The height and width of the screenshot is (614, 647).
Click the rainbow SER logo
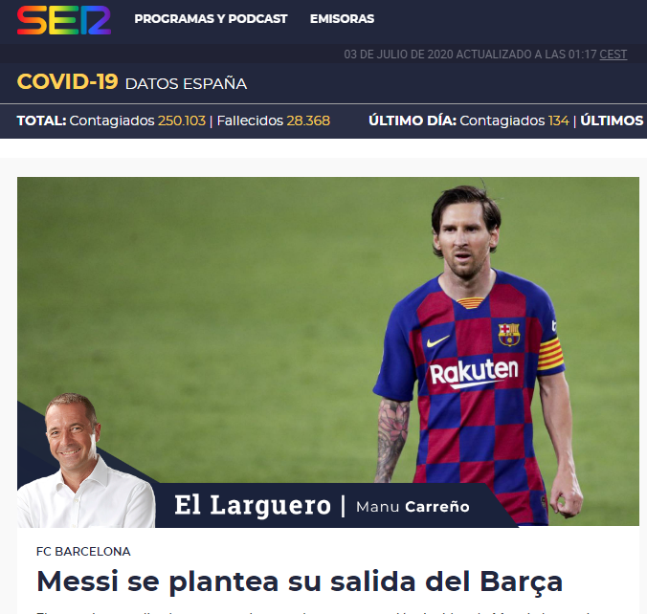click(64, 20)
